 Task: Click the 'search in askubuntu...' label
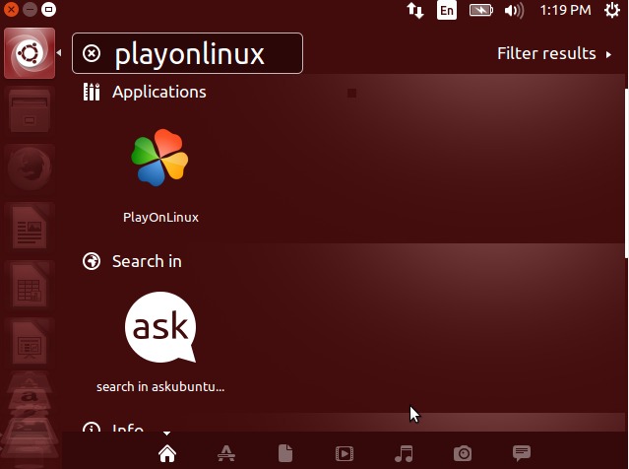pos(160,386)
